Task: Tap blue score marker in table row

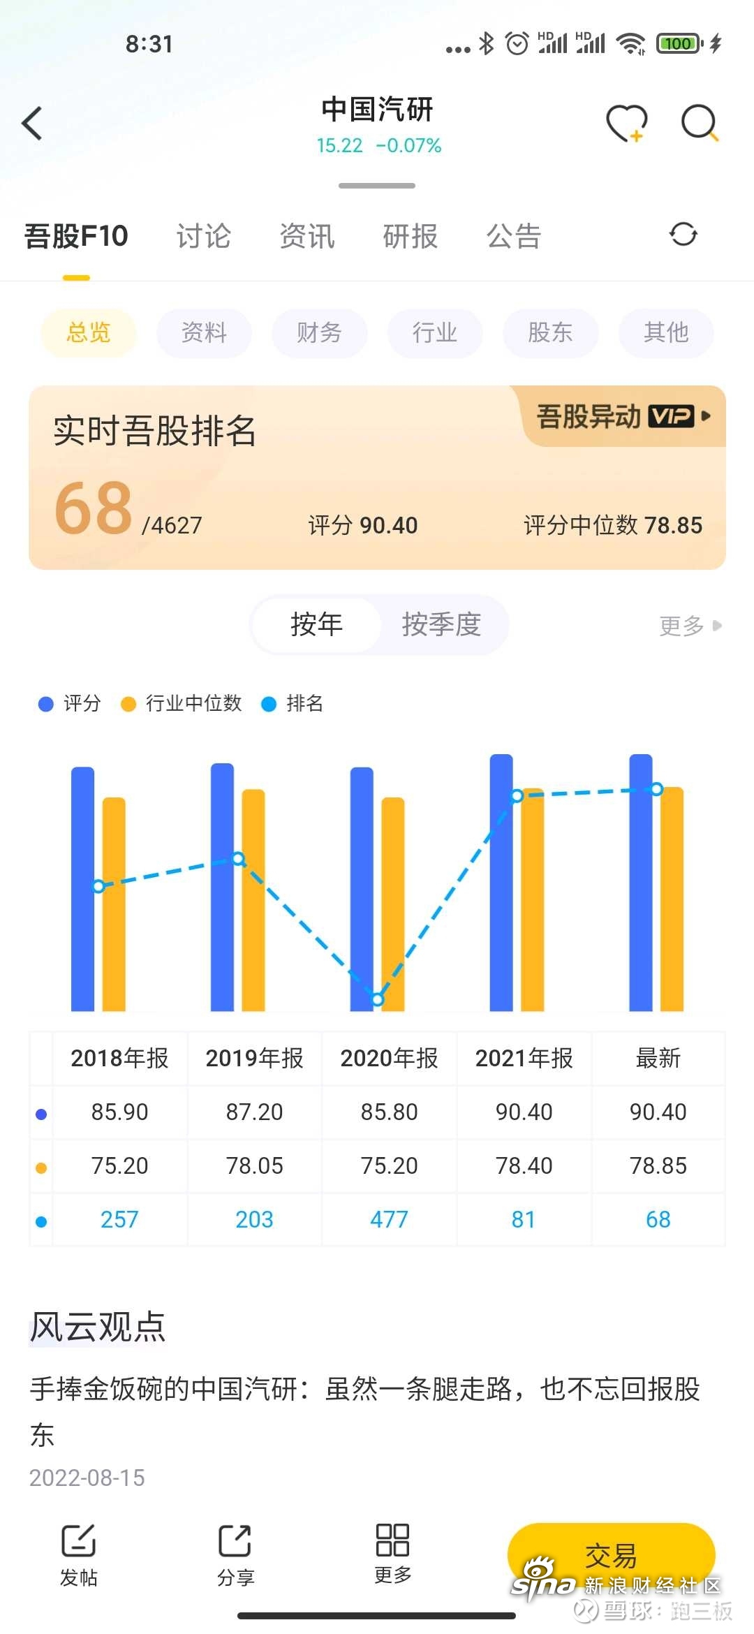Action: pyautogui.click(x=41, y=1114)
